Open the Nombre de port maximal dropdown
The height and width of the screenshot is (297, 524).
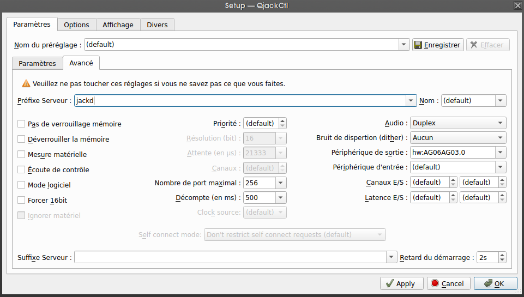[281, 183]
